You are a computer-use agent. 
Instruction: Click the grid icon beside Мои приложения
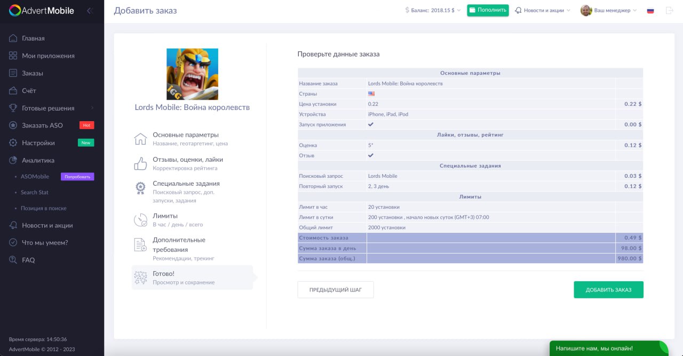(13, 56)
